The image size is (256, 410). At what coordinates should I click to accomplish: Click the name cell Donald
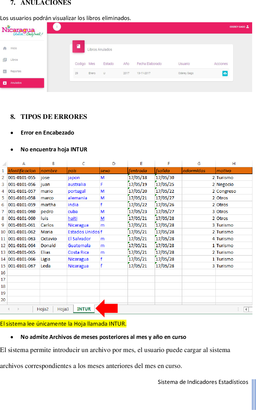(x=53, y=246)
